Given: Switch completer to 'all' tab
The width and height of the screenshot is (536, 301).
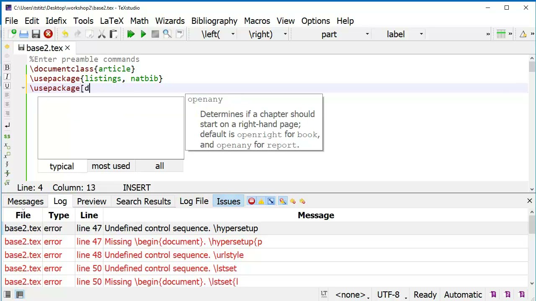Looking at the screenshot, I should tap(160, 166).
